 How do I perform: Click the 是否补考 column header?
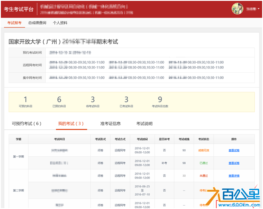click(x=165, y=139)
